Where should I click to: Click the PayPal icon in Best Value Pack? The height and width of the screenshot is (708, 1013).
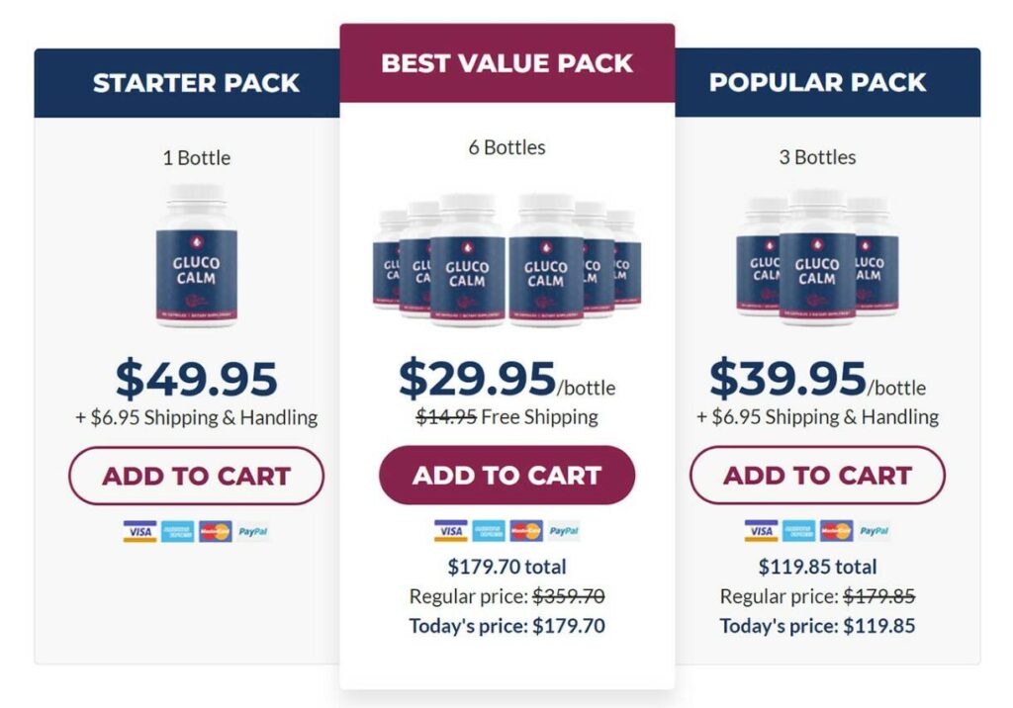[564, 531]
